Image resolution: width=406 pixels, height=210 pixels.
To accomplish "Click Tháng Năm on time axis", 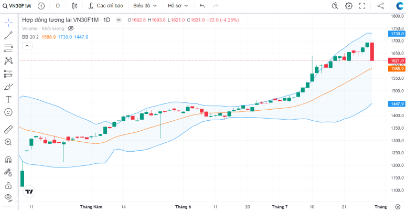I will [91, 207].
